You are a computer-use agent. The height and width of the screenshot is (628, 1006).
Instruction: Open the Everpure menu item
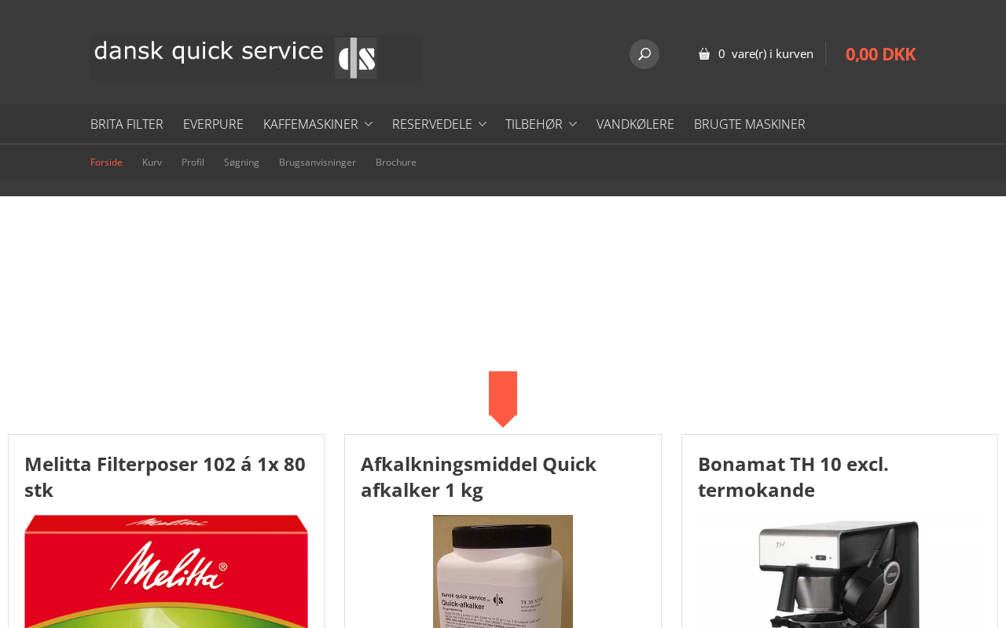pos(213,124)
